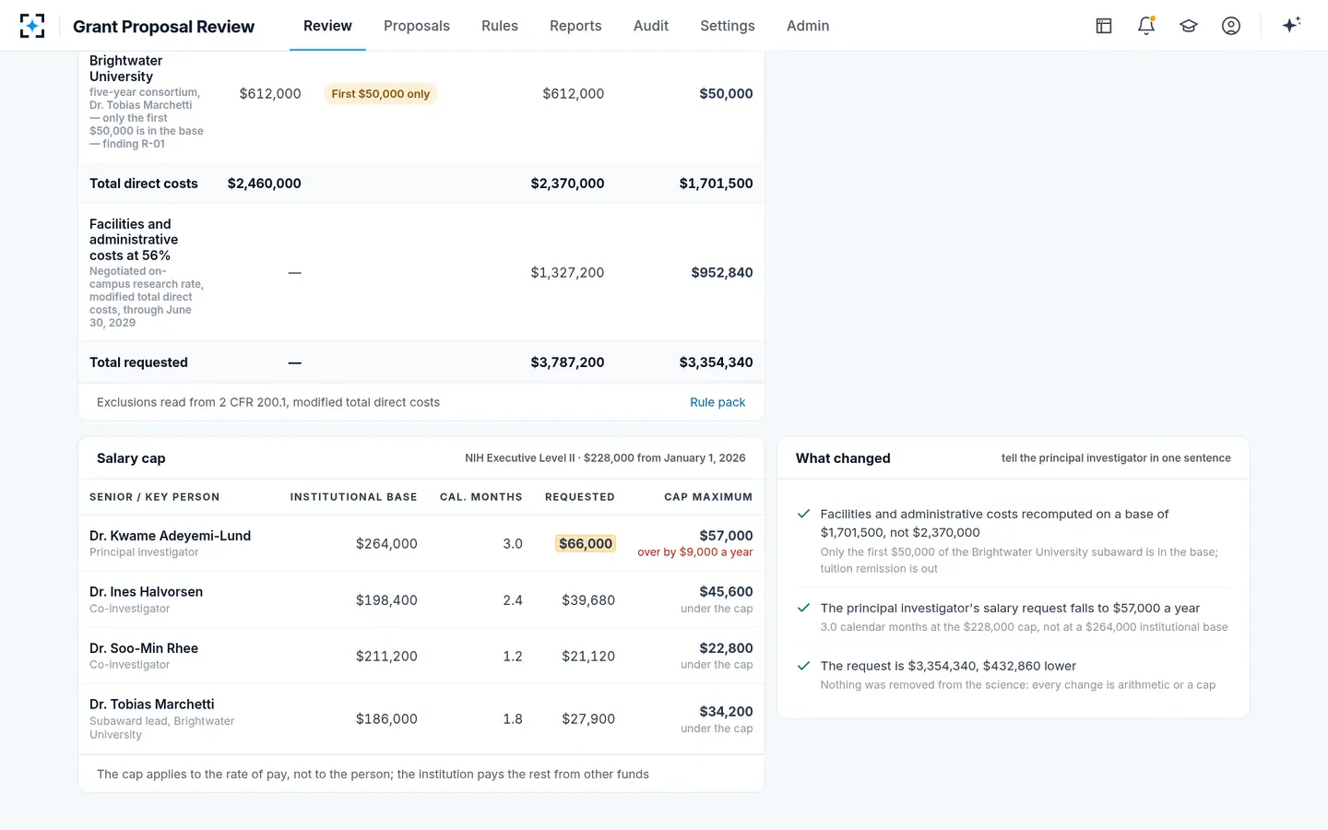
Task: Go to the Reports tab
Action: point(575,26)
